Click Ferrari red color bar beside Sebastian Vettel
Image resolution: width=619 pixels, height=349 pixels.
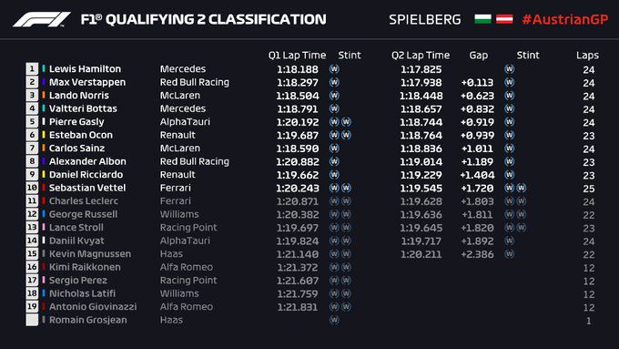[44, 188]
